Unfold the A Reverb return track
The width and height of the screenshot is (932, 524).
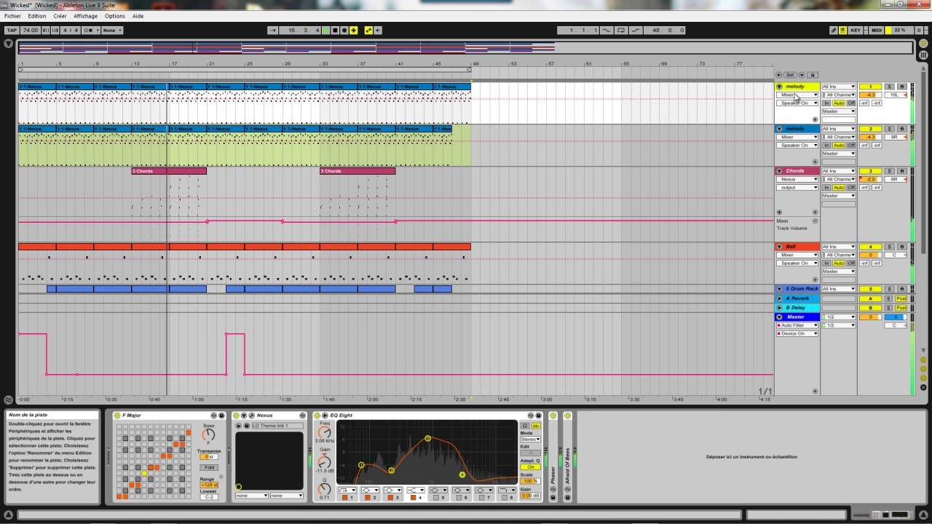779,298
